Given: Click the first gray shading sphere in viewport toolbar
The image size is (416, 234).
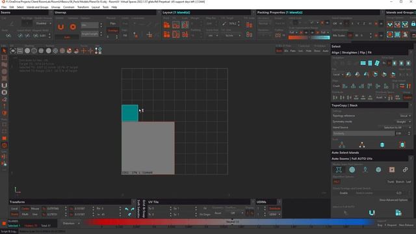Looking at the screenshot, I should pyautogui.click(x=27, y=51).
